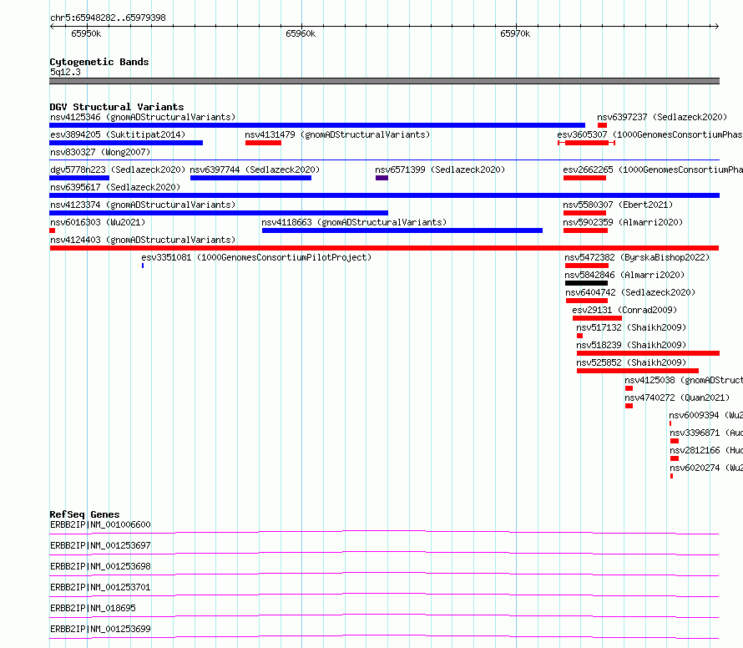Click ERBB2IP NM_001253698 transcript

click(100, 566)
